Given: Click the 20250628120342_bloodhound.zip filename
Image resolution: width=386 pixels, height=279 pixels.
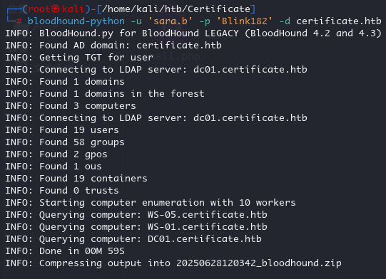Looking at the screenshot, I should (x=259, y=263).
